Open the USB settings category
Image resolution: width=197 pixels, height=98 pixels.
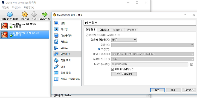68,67
